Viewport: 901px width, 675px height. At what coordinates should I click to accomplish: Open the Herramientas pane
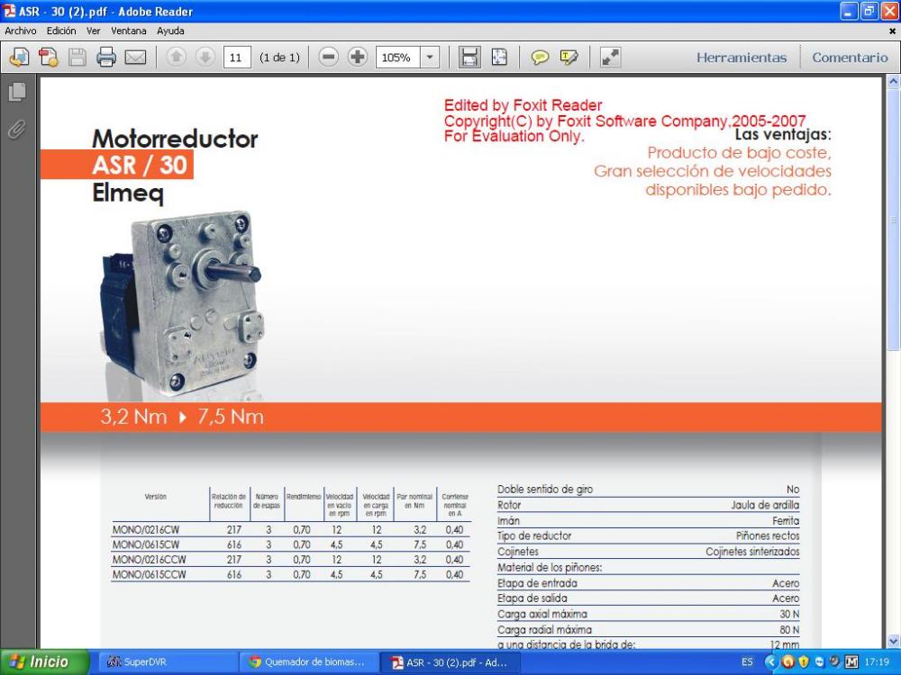(x=742, y=58)
